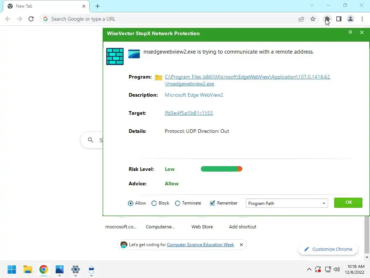Click the Low risk level text
This screenshot has width=370, height=278.
click(170, 169)
